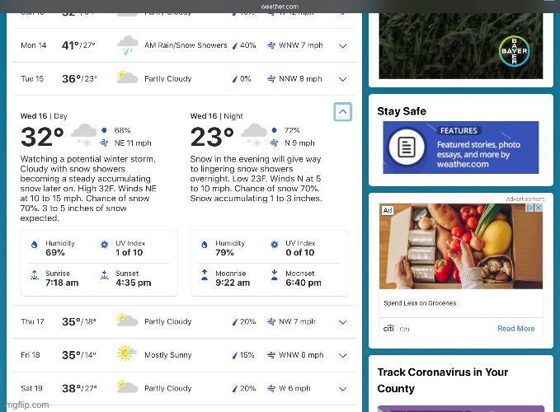Image resolution: width=560 pixels, height=412 pixels.
Task: Expand the Mon 14 forecast row chevron
Action: click(342, 45)
